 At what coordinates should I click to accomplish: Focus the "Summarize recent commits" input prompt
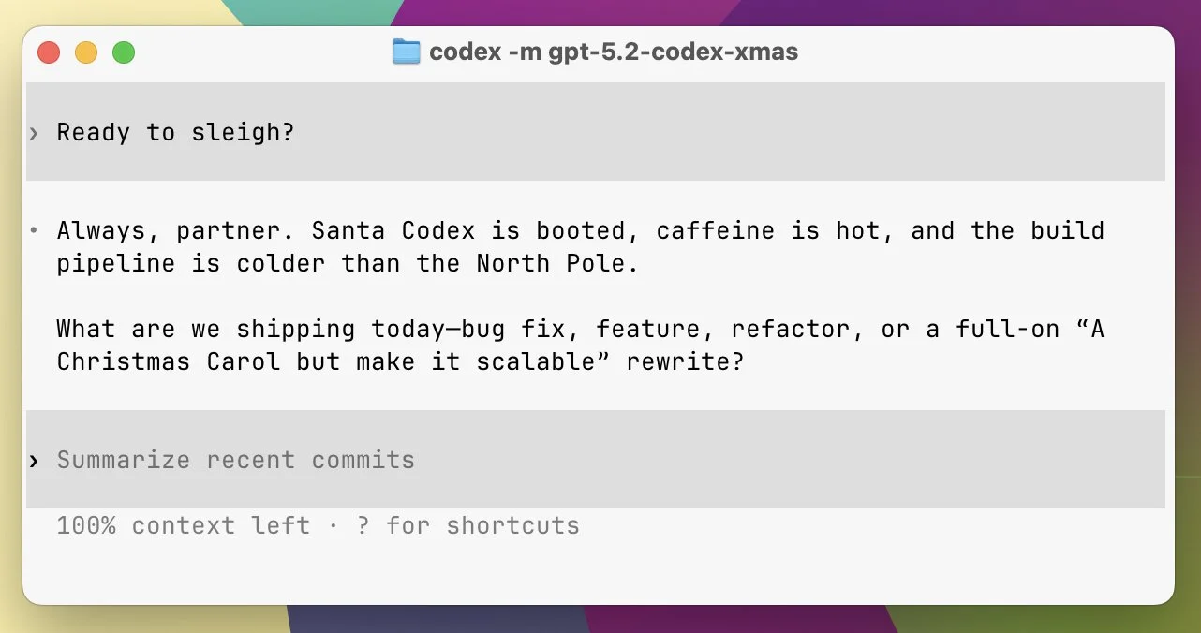coord(235,460)
